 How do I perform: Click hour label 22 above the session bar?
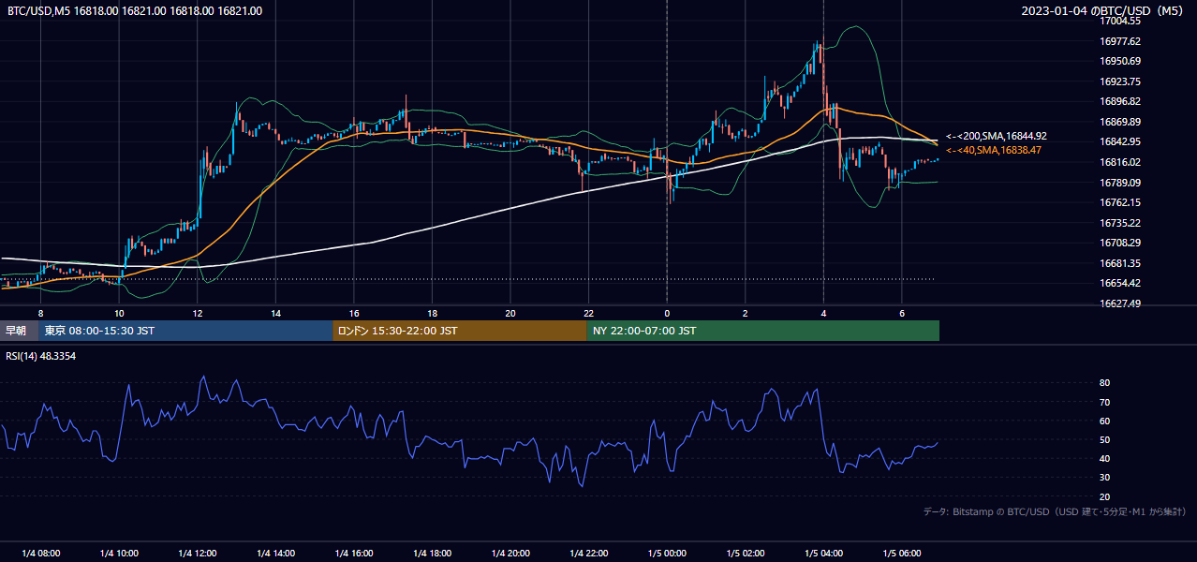(589, 313)
